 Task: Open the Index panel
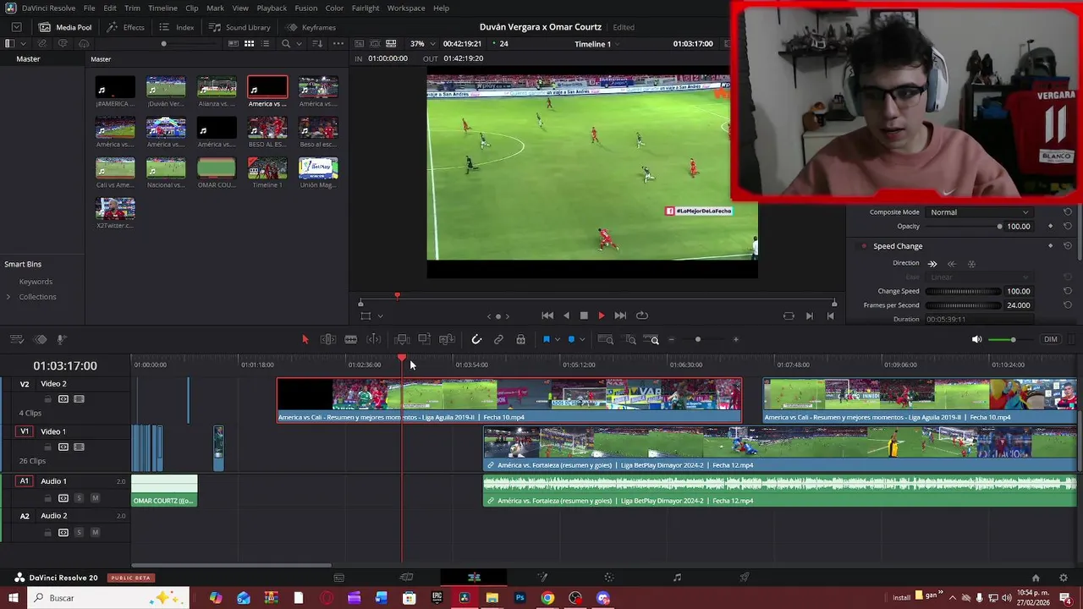click(x=176, y=27)
